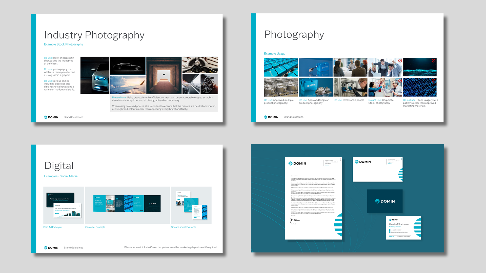This screenshot has height=273, width=486.
Task: Click the 'Example Stock Photography' subtitle
Action: coord(64,44)
